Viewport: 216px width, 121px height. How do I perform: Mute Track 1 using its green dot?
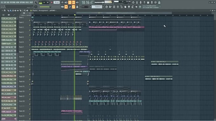pos(30,20)
